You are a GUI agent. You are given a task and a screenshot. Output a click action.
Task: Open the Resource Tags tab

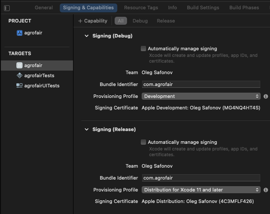tap(141, 8)
